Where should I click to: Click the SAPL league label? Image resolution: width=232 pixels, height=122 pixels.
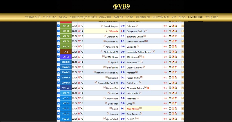[66, 52]
